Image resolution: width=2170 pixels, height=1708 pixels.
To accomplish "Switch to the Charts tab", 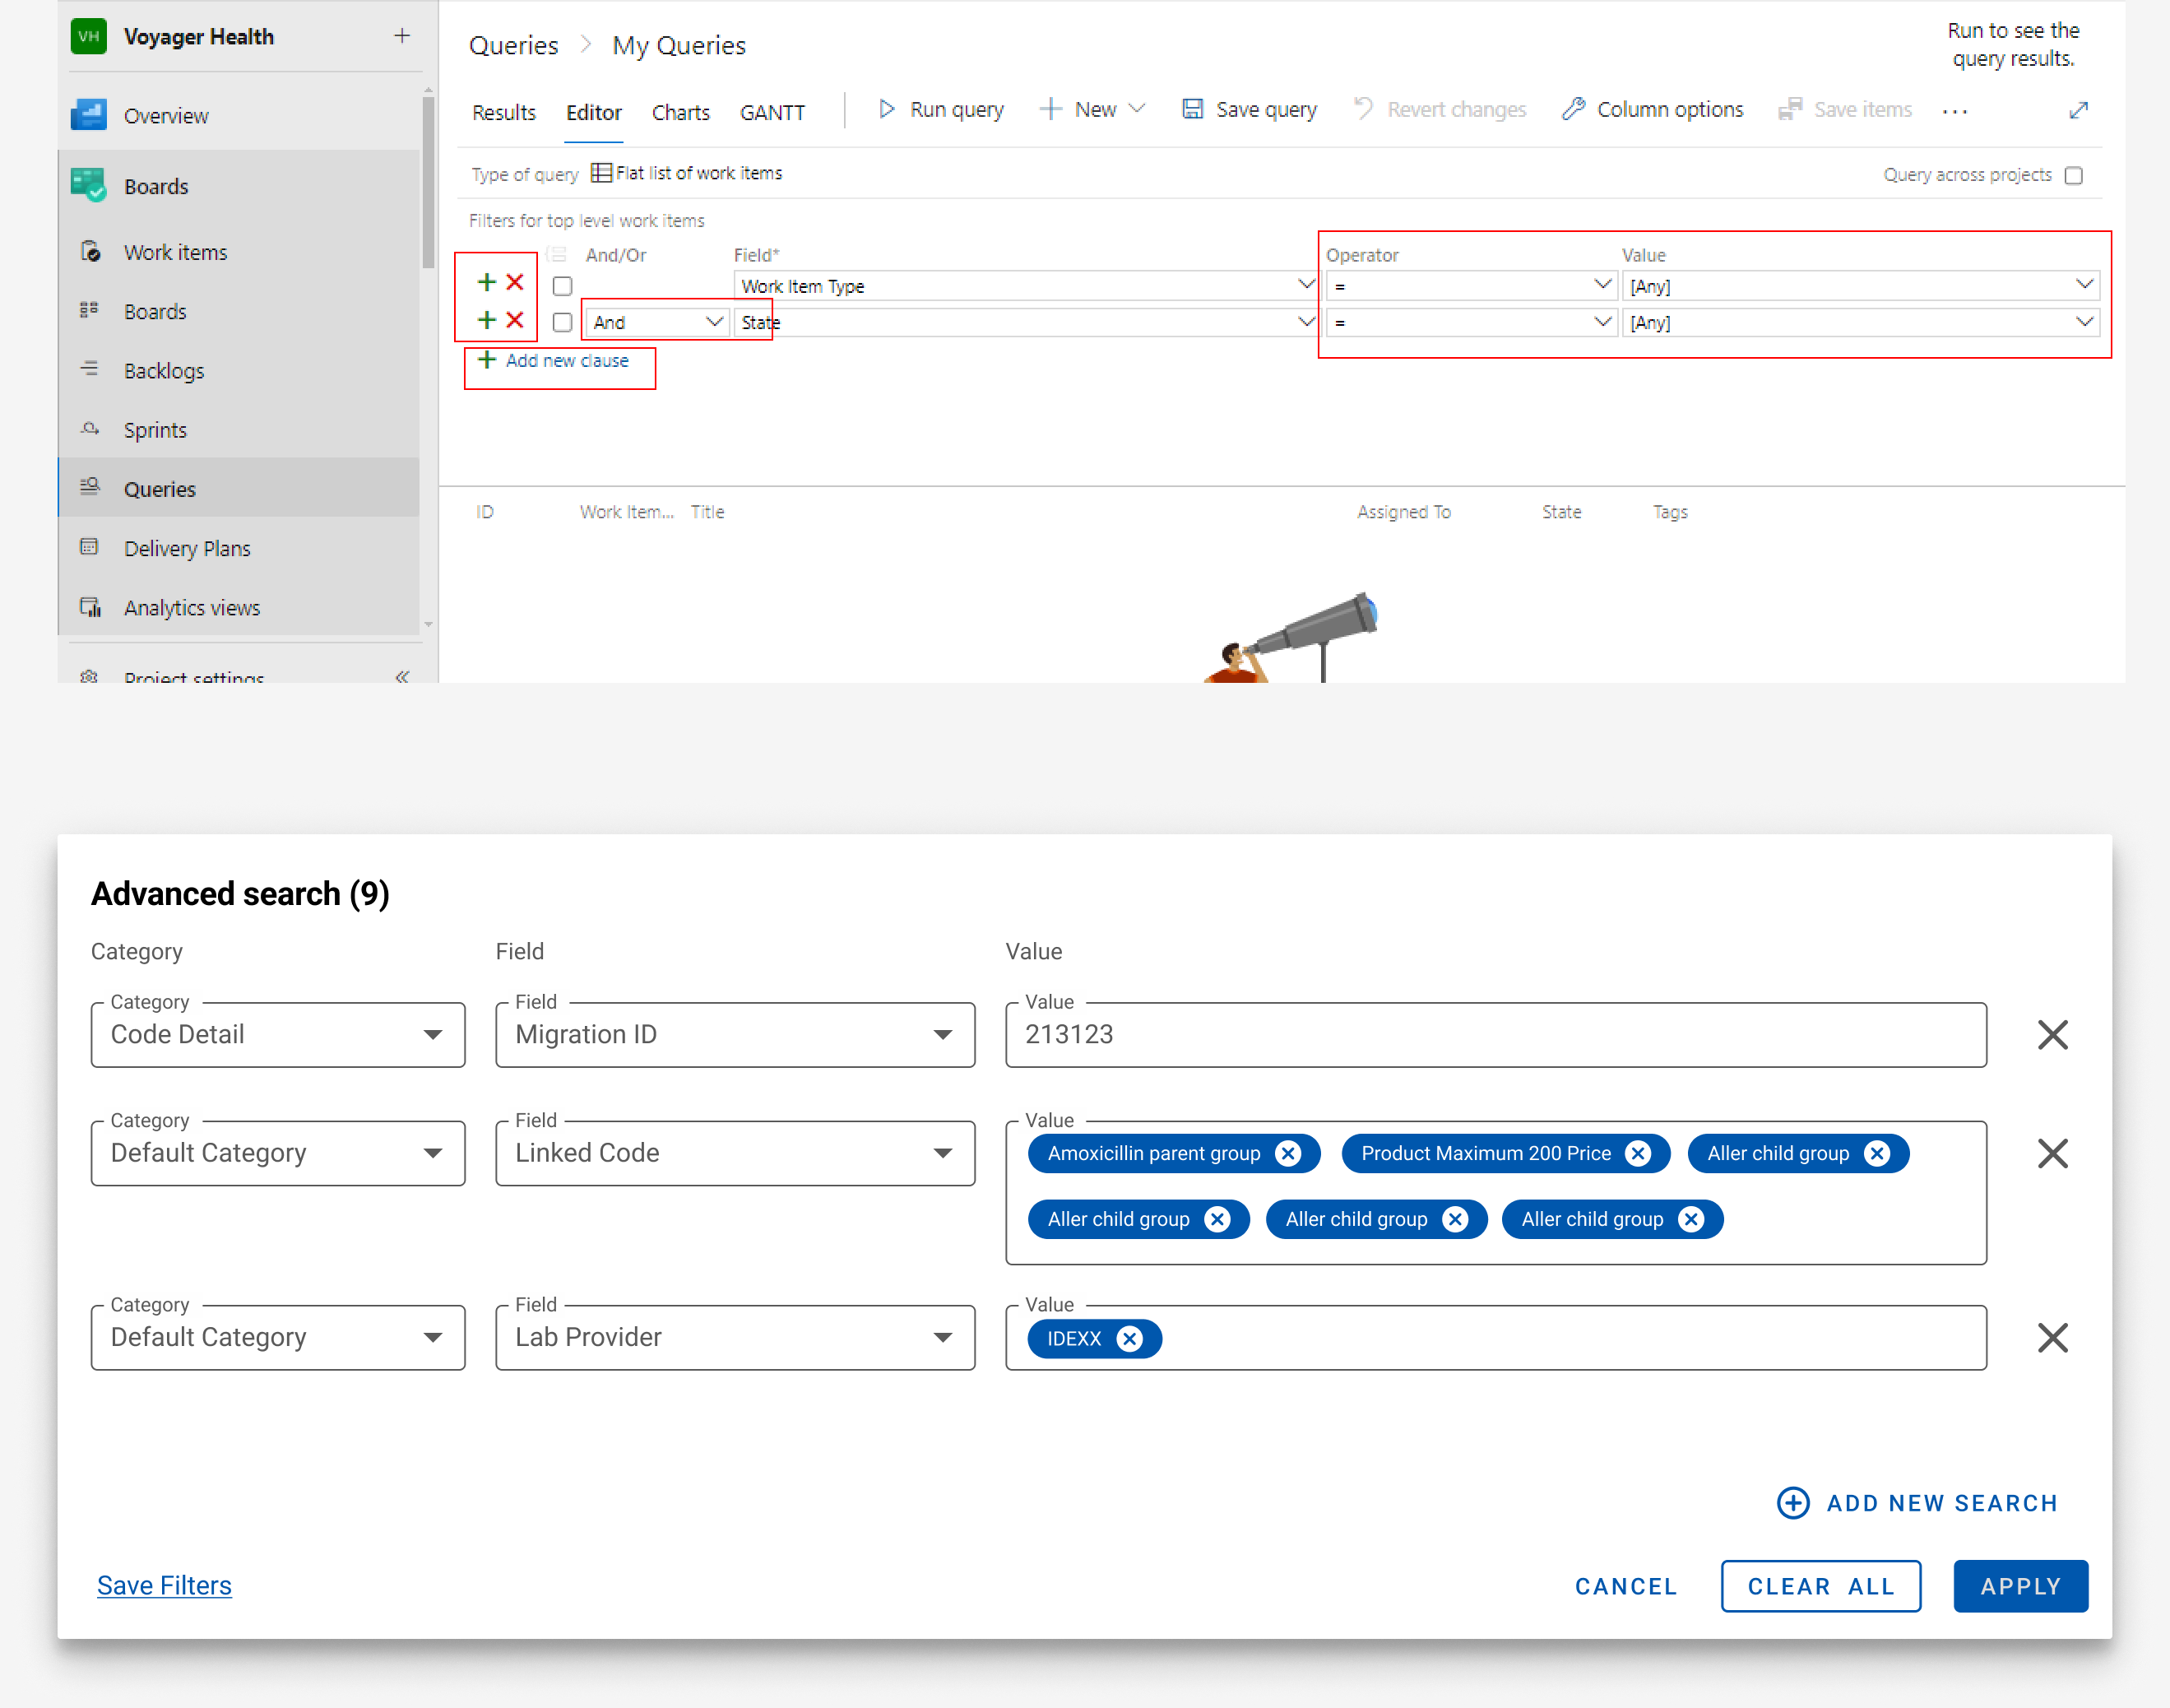I will 680,112.
